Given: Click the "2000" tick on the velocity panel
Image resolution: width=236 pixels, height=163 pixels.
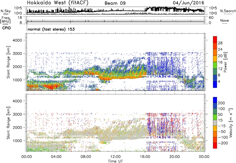Looking at the screenshot, I should click(17, 127).
